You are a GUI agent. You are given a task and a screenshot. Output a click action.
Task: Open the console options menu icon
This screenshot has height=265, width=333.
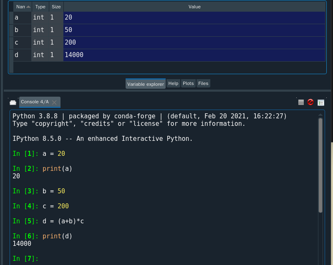pos(320,102)
